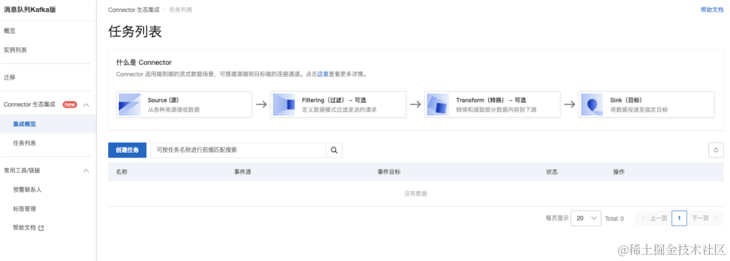730x261 pixels.
Task: Click the Total: 0 text
Action: pos(614,218)
